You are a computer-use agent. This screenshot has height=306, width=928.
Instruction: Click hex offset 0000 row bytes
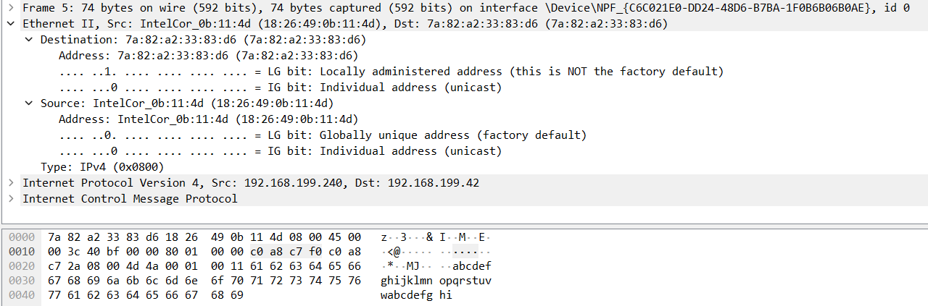pyautogui.click(x=204, y=237)
